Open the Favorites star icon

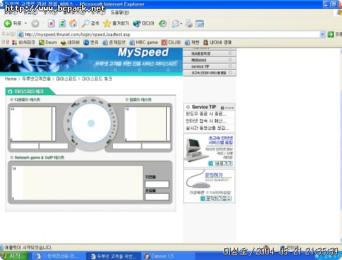(107, 23)
